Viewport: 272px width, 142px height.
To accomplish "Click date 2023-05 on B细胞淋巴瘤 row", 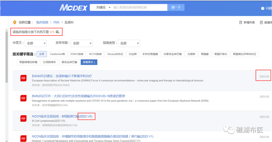I will click(x=264, y=117).
